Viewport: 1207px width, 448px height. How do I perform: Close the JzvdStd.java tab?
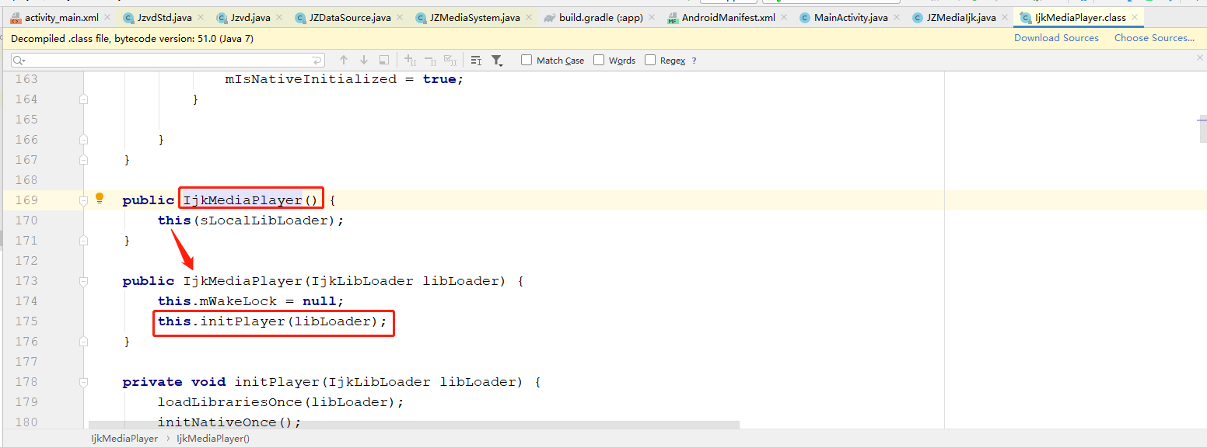point(201,17)
